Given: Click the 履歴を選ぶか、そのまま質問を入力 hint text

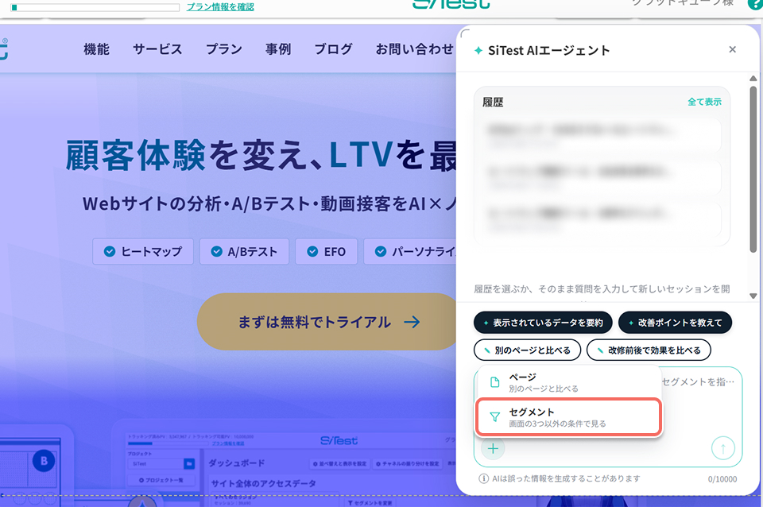Looking at the screenshot, I should pos(602,289).
